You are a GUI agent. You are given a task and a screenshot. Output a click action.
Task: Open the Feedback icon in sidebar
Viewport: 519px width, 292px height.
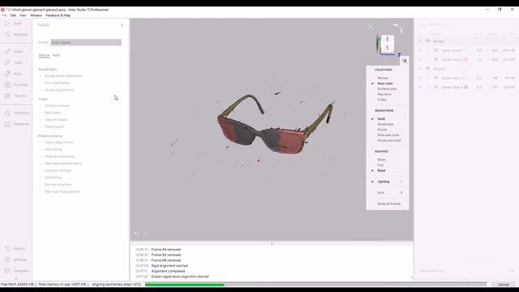(x=7, y=271)
